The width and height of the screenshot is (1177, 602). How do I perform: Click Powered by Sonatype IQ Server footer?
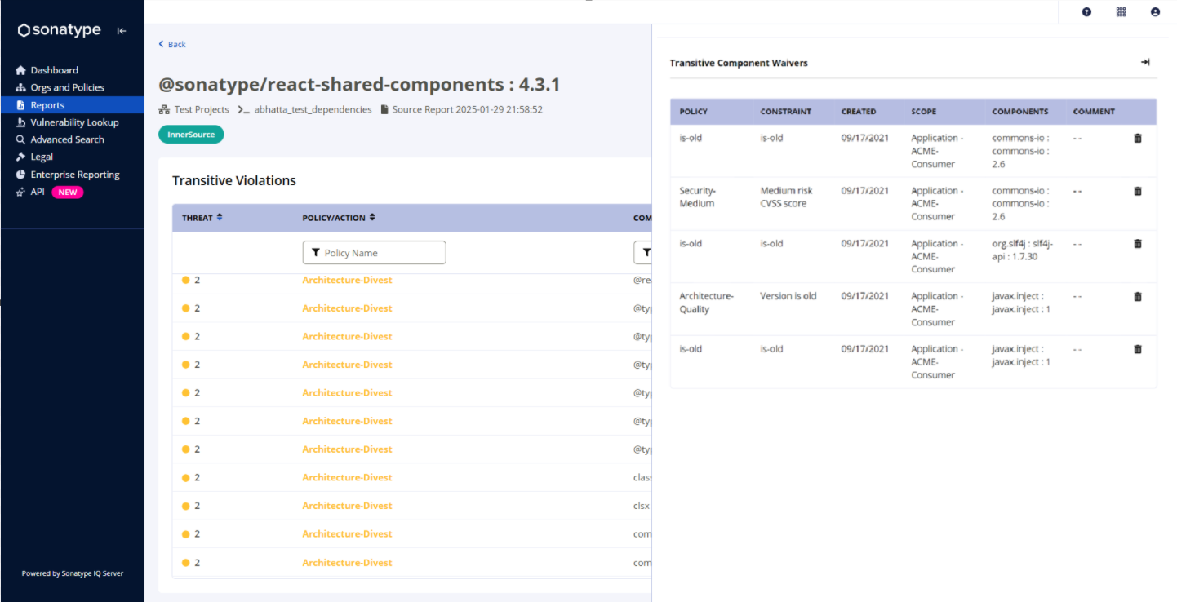pos(73,573)
